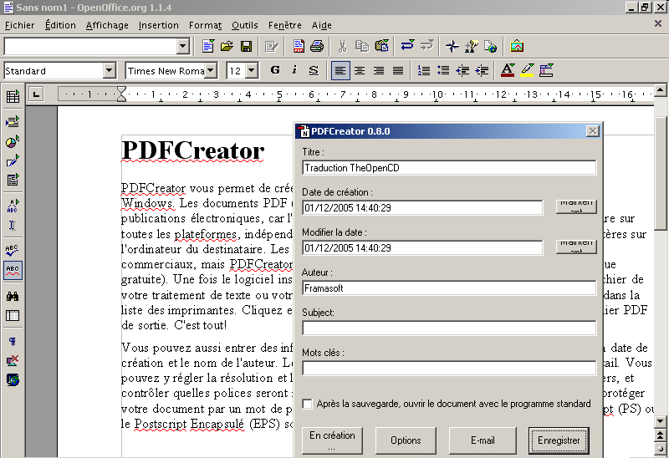The height and width of the screenshot is (458, 669).
Task: Copy selection with the copy icon
Action: (362, 46)
